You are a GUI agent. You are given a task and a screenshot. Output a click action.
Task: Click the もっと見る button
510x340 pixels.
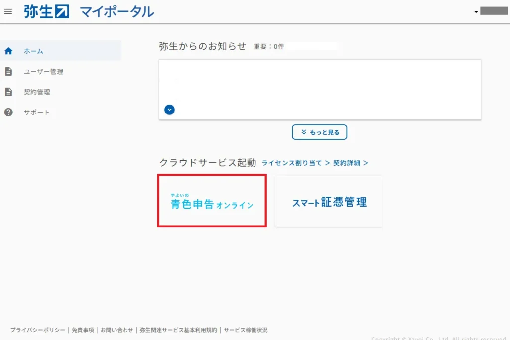tap(319, 132)
